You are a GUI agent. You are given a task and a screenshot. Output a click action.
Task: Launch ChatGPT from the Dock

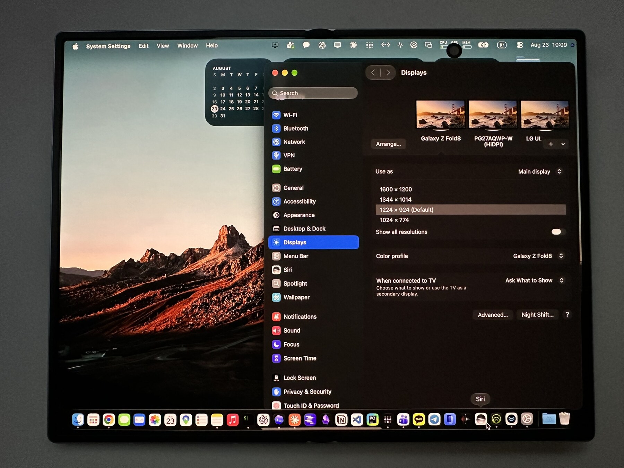tap(263, 420)
